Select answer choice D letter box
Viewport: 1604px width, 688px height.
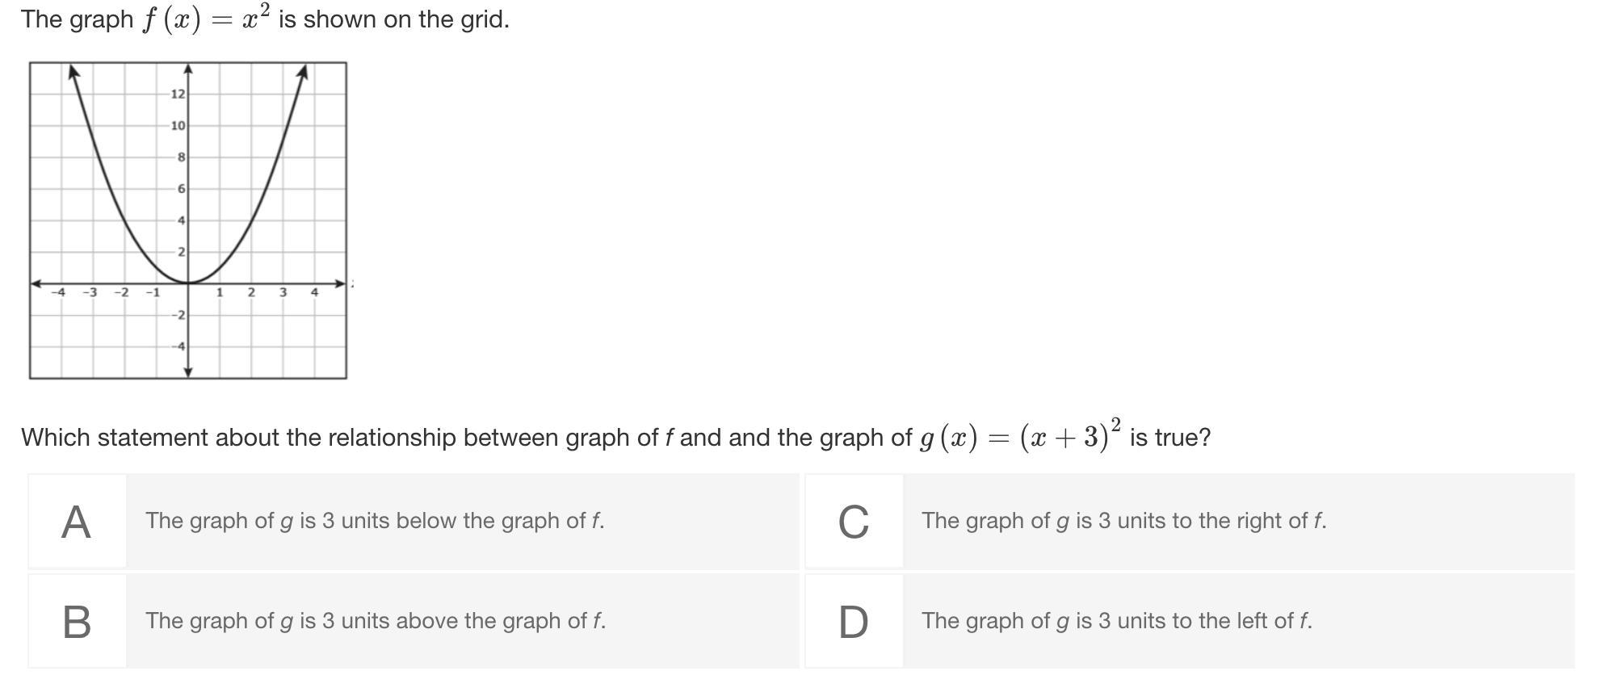[854, 622]
